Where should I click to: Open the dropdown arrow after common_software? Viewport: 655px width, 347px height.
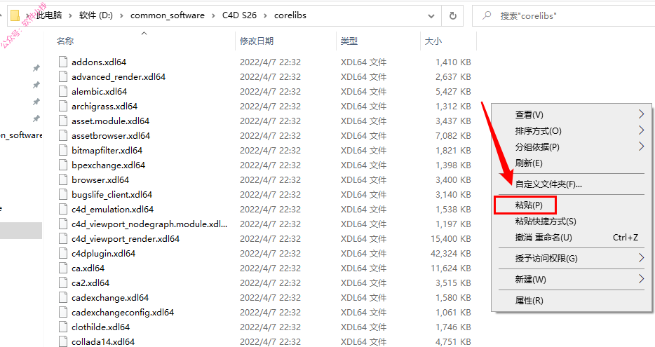tap(213, 16)
